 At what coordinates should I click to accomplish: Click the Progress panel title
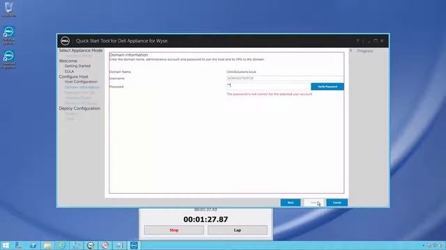point(365,51)
